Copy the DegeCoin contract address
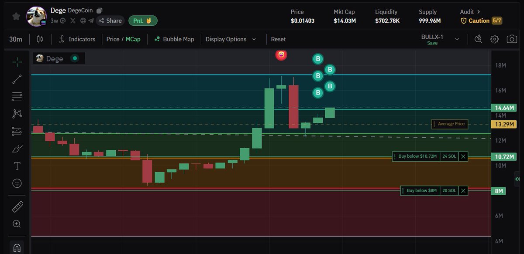 pos(100,10)
